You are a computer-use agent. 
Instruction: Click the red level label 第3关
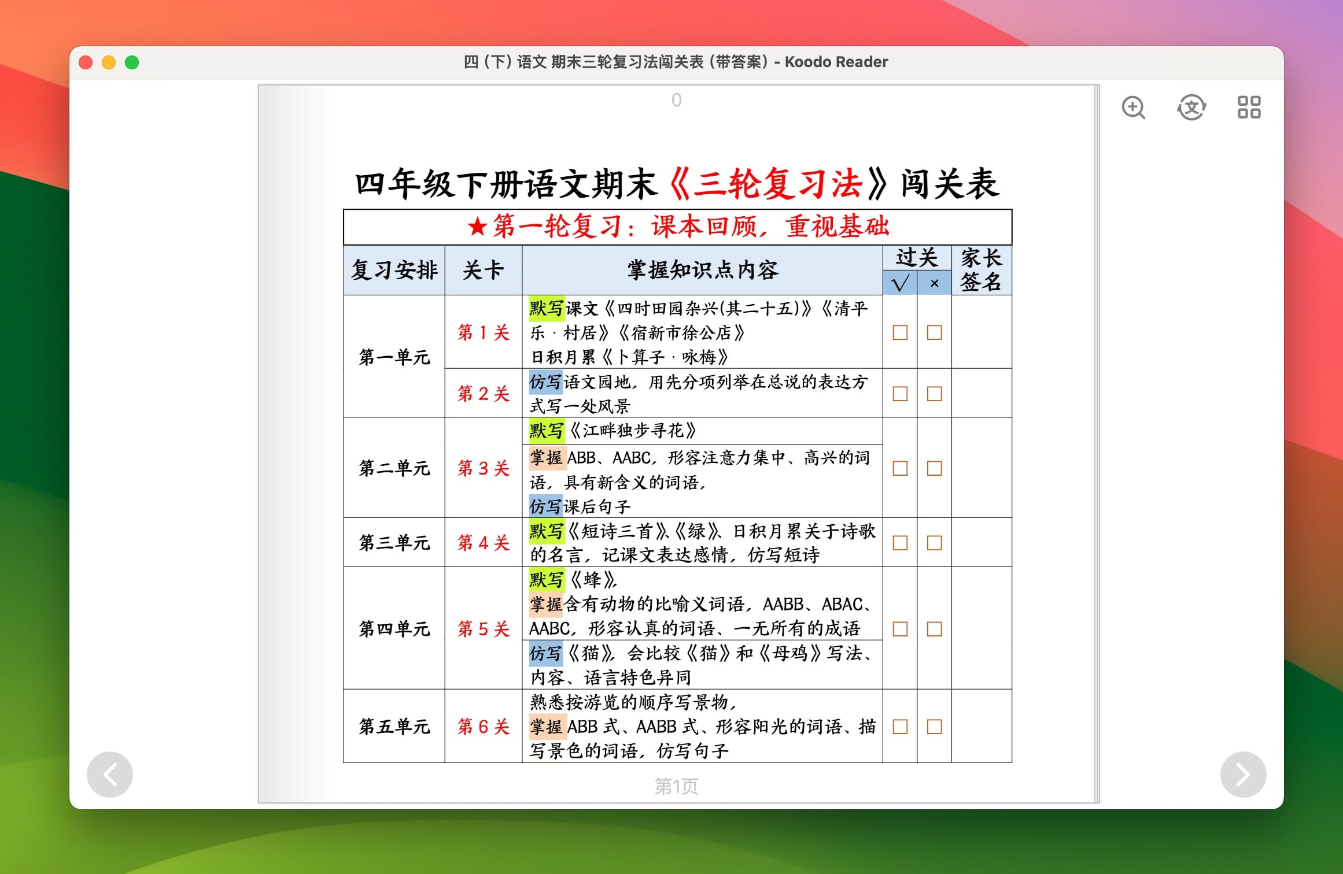(484, 468)
